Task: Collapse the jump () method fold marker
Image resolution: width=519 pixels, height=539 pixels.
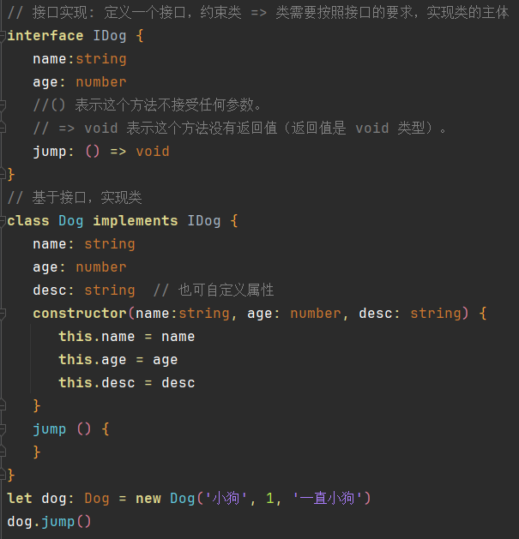Action: click(x=3, y=428)
